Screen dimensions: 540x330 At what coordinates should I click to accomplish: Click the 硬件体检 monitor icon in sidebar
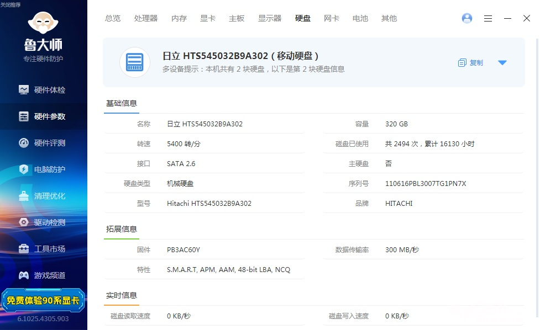(24, 89)
